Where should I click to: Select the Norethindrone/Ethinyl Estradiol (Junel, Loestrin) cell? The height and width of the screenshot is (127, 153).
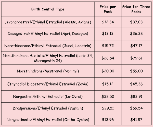[x=48, y=46]
